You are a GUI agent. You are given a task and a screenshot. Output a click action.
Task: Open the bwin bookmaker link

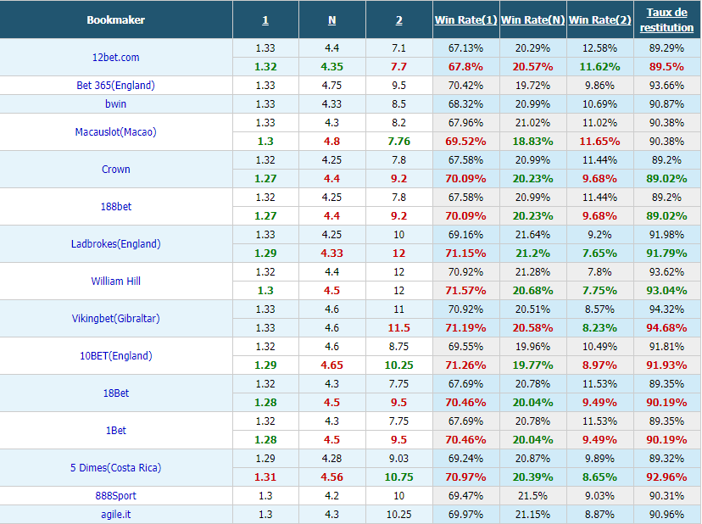pos(116,104)
